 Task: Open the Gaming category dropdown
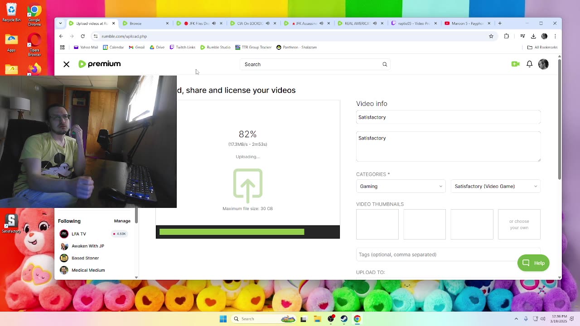401,186
